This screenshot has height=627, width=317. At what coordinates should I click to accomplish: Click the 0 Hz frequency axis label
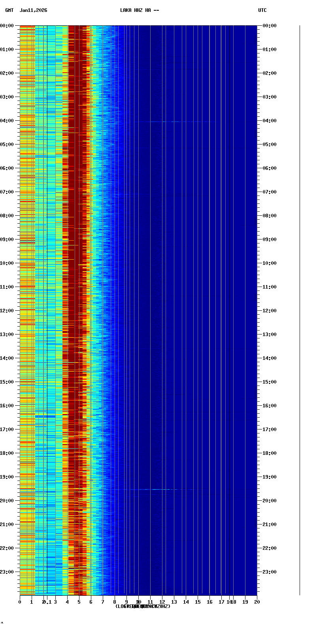[20, 602]
